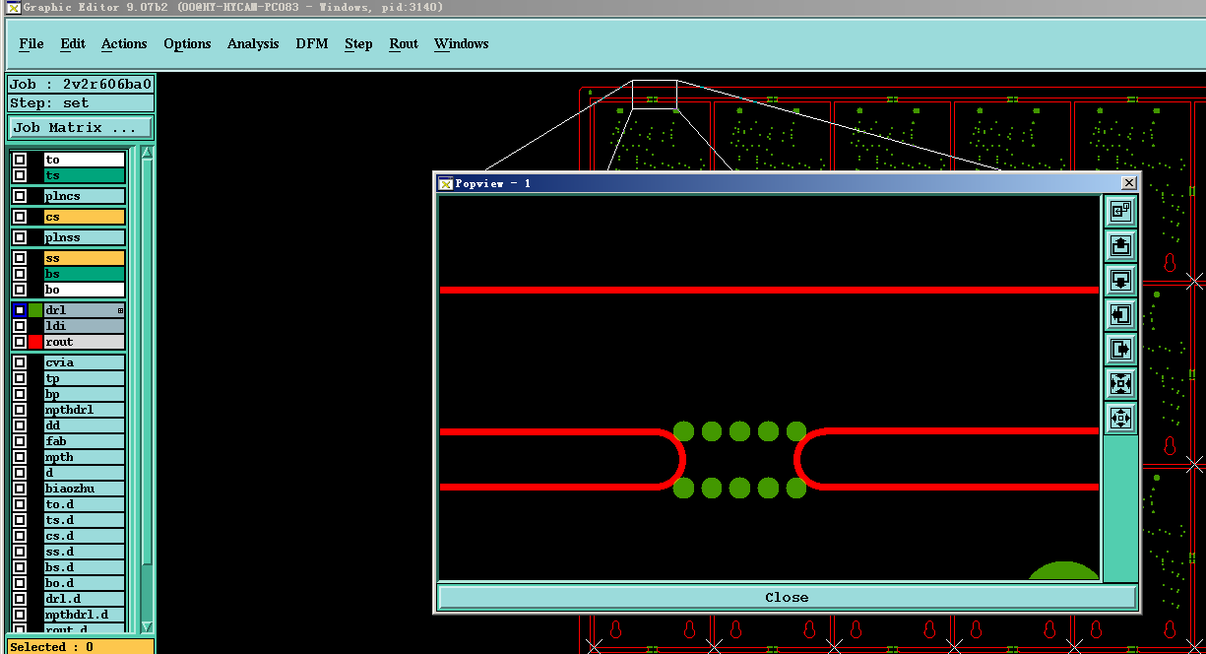Select layer name fab
The width and height of the screenshot is (1206, 654).
tap(85, 441)
